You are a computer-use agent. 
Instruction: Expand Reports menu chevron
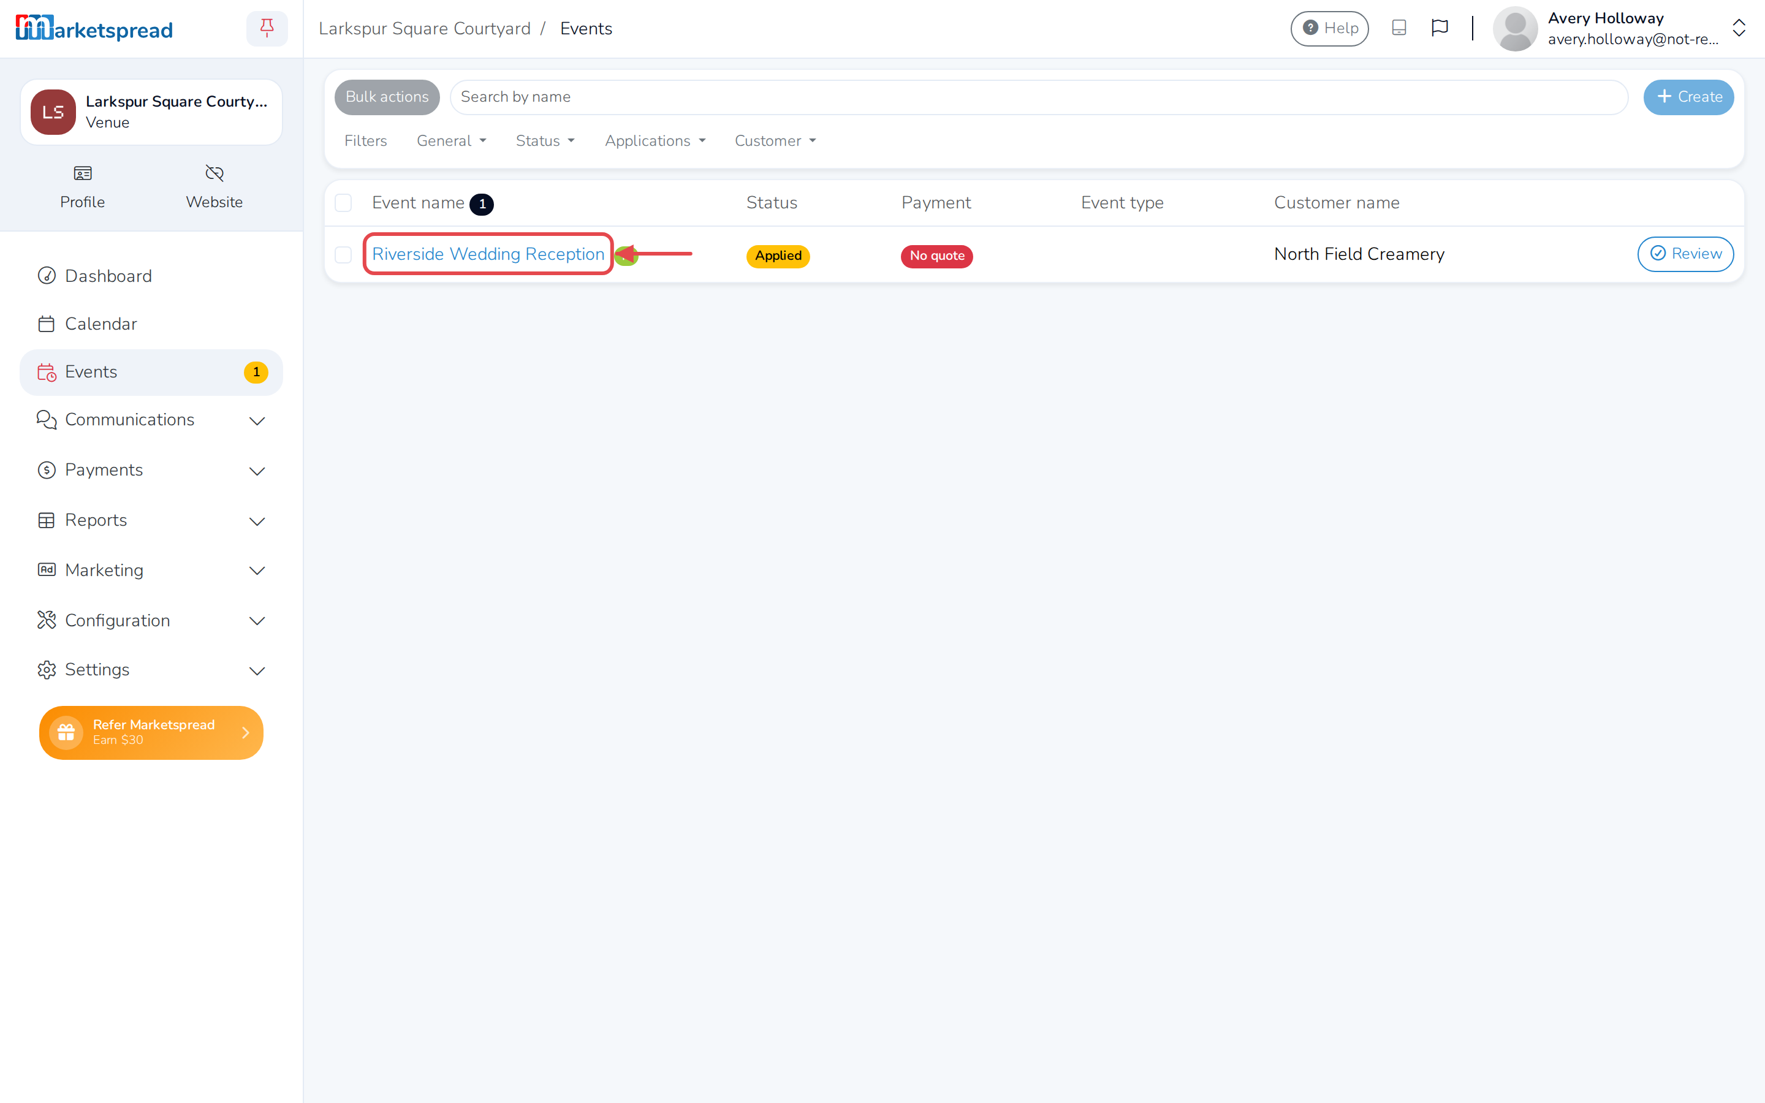click(257, 521)
